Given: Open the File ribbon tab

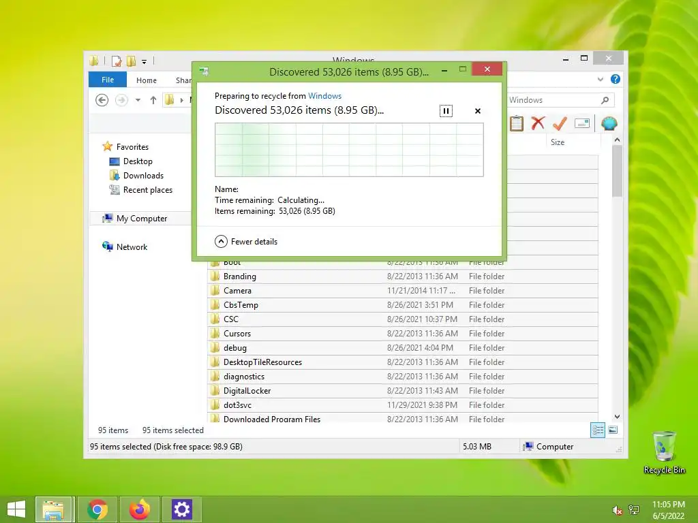Looking at the screenshot, I should (x=108, y=80).
